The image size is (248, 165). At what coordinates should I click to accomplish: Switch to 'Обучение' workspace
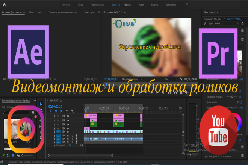[66, 5]
